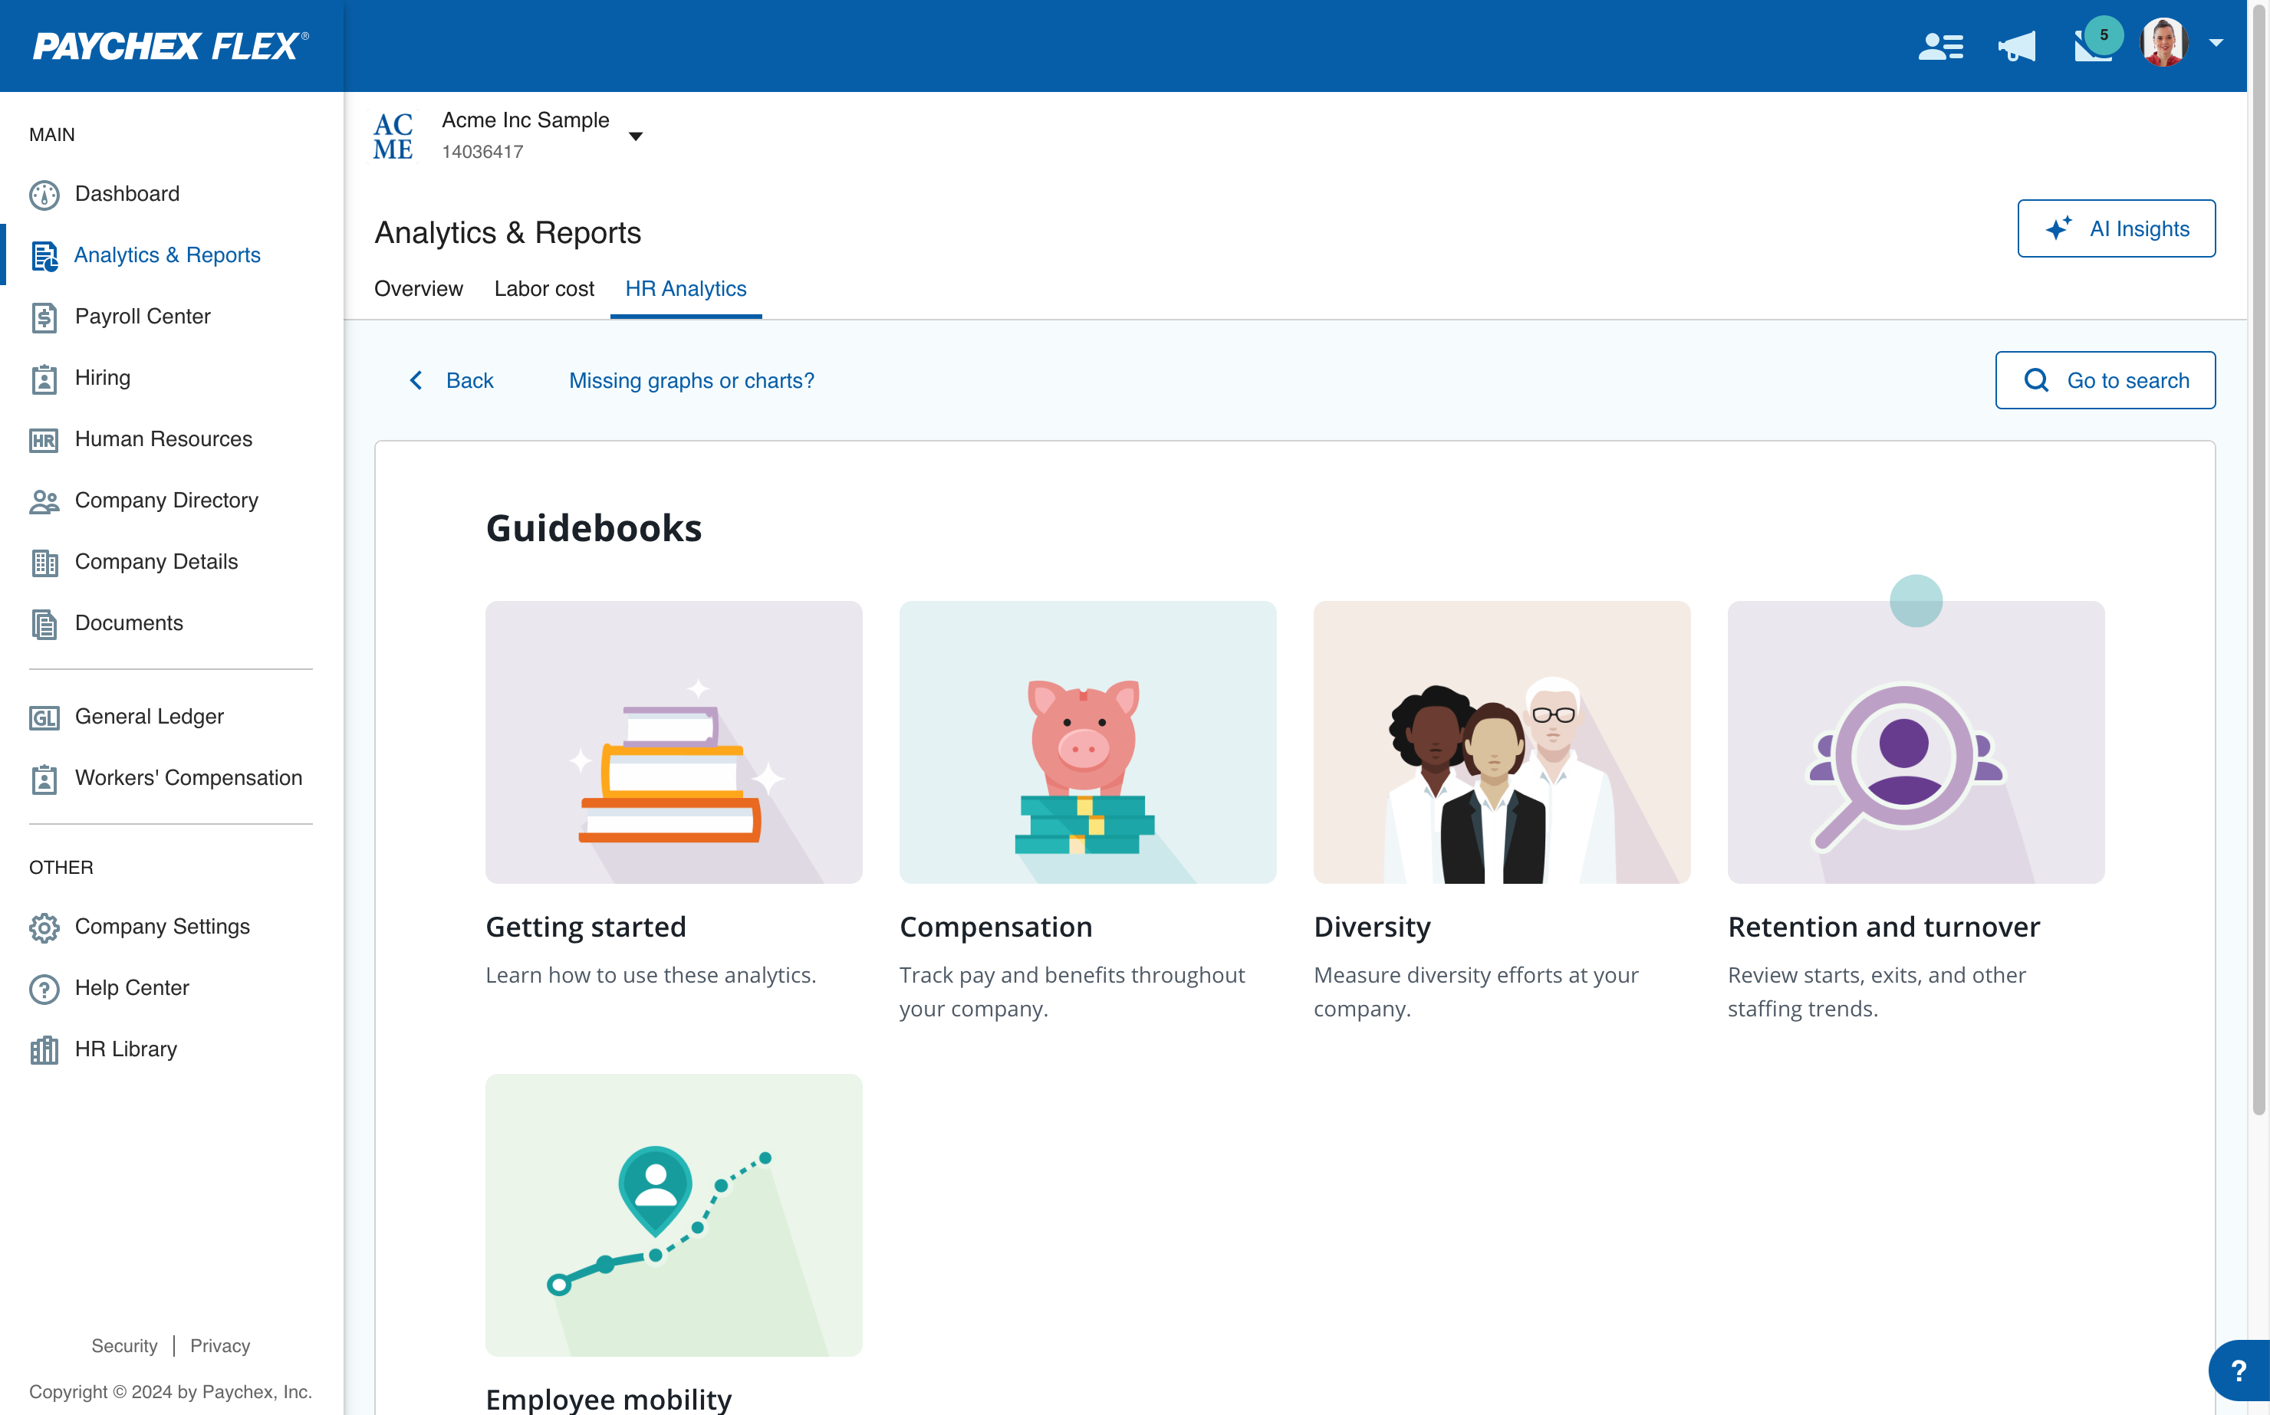Viewport: 2270px width, 1415px height.
Task: Click the 'Track pay and benefits' description
Action: tap(1072, 992)
